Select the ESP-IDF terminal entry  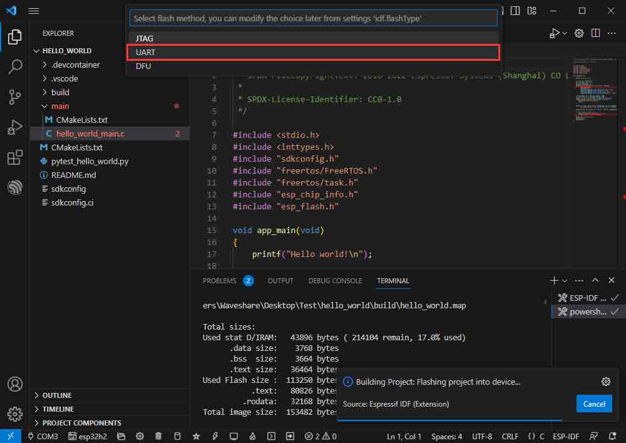[588, 298]
